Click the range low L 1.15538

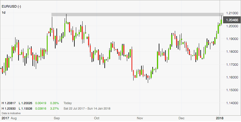[x=25, y=109]
